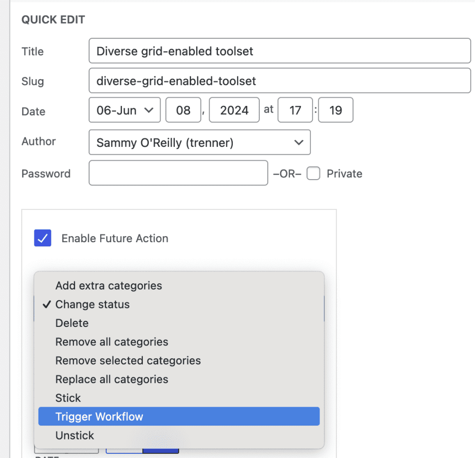This screenshot has width=475, height=458.
Task: Select Add extra categories option
Action: coord(109,286)
